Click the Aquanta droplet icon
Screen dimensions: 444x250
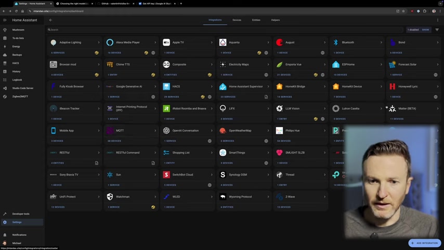[x=223, y=42]
